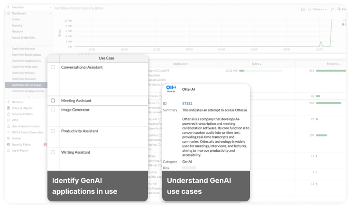Expand the Favorites section chevron

tap(50, 7)
